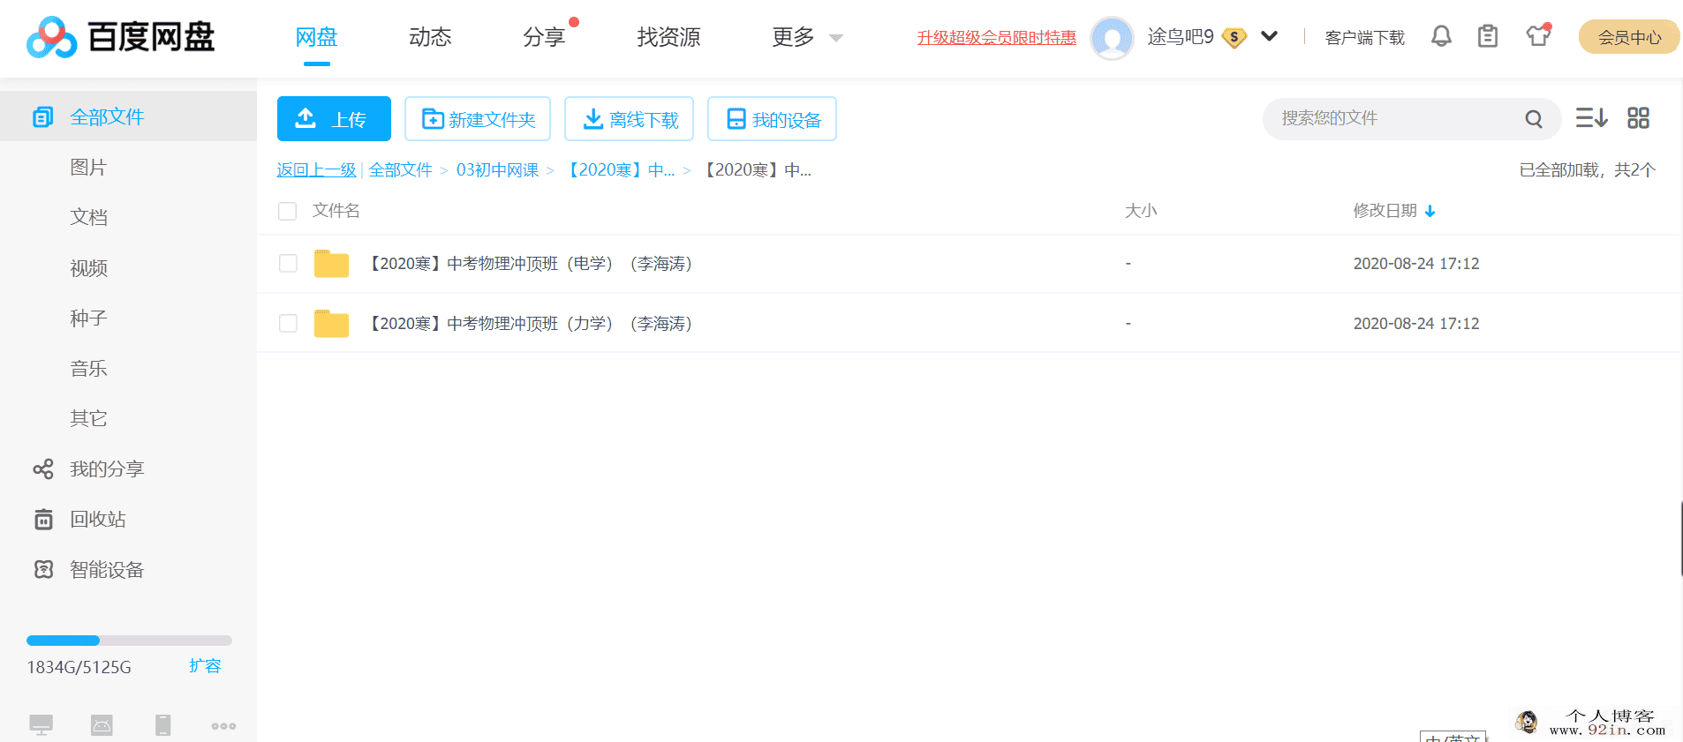Viewport: 1683px width, 742px height.
Task: Click 返回上一级 breadcrumb link
Action: pyautogui.click(x=316, y=169)
